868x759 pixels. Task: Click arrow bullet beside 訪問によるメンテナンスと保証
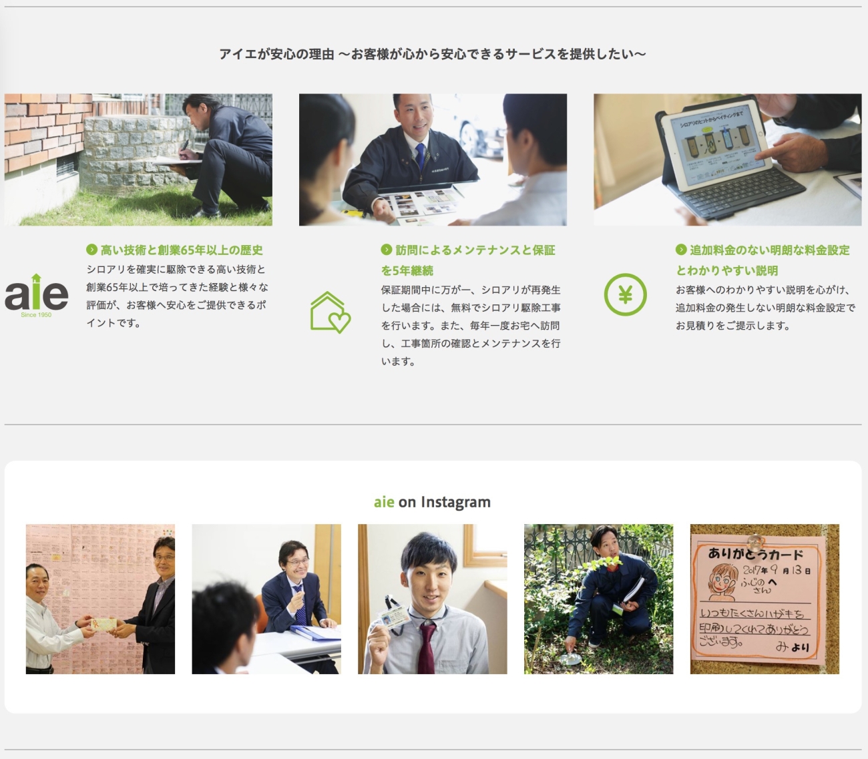[387, 250]
